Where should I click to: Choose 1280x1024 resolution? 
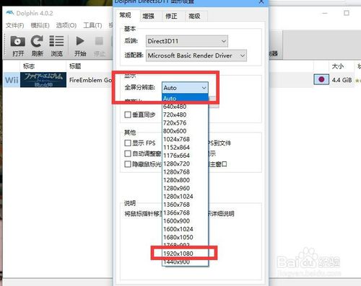(185, 196)
